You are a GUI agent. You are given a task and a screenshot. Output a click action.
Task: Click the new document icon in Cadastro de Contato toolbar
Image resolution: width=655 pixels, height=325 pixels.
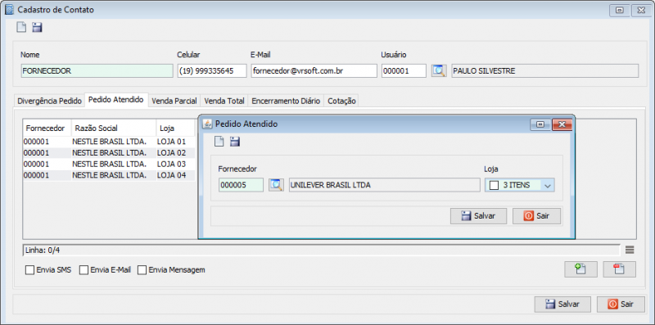[x=21, y=28]
